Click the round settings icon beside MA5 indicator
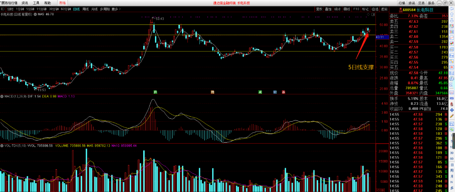 [x=35, y=14]
